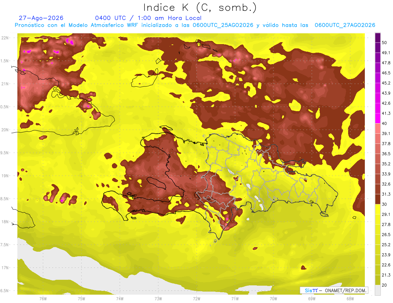
Task: Click the colorbar value "50"
Action: [384, 42]
